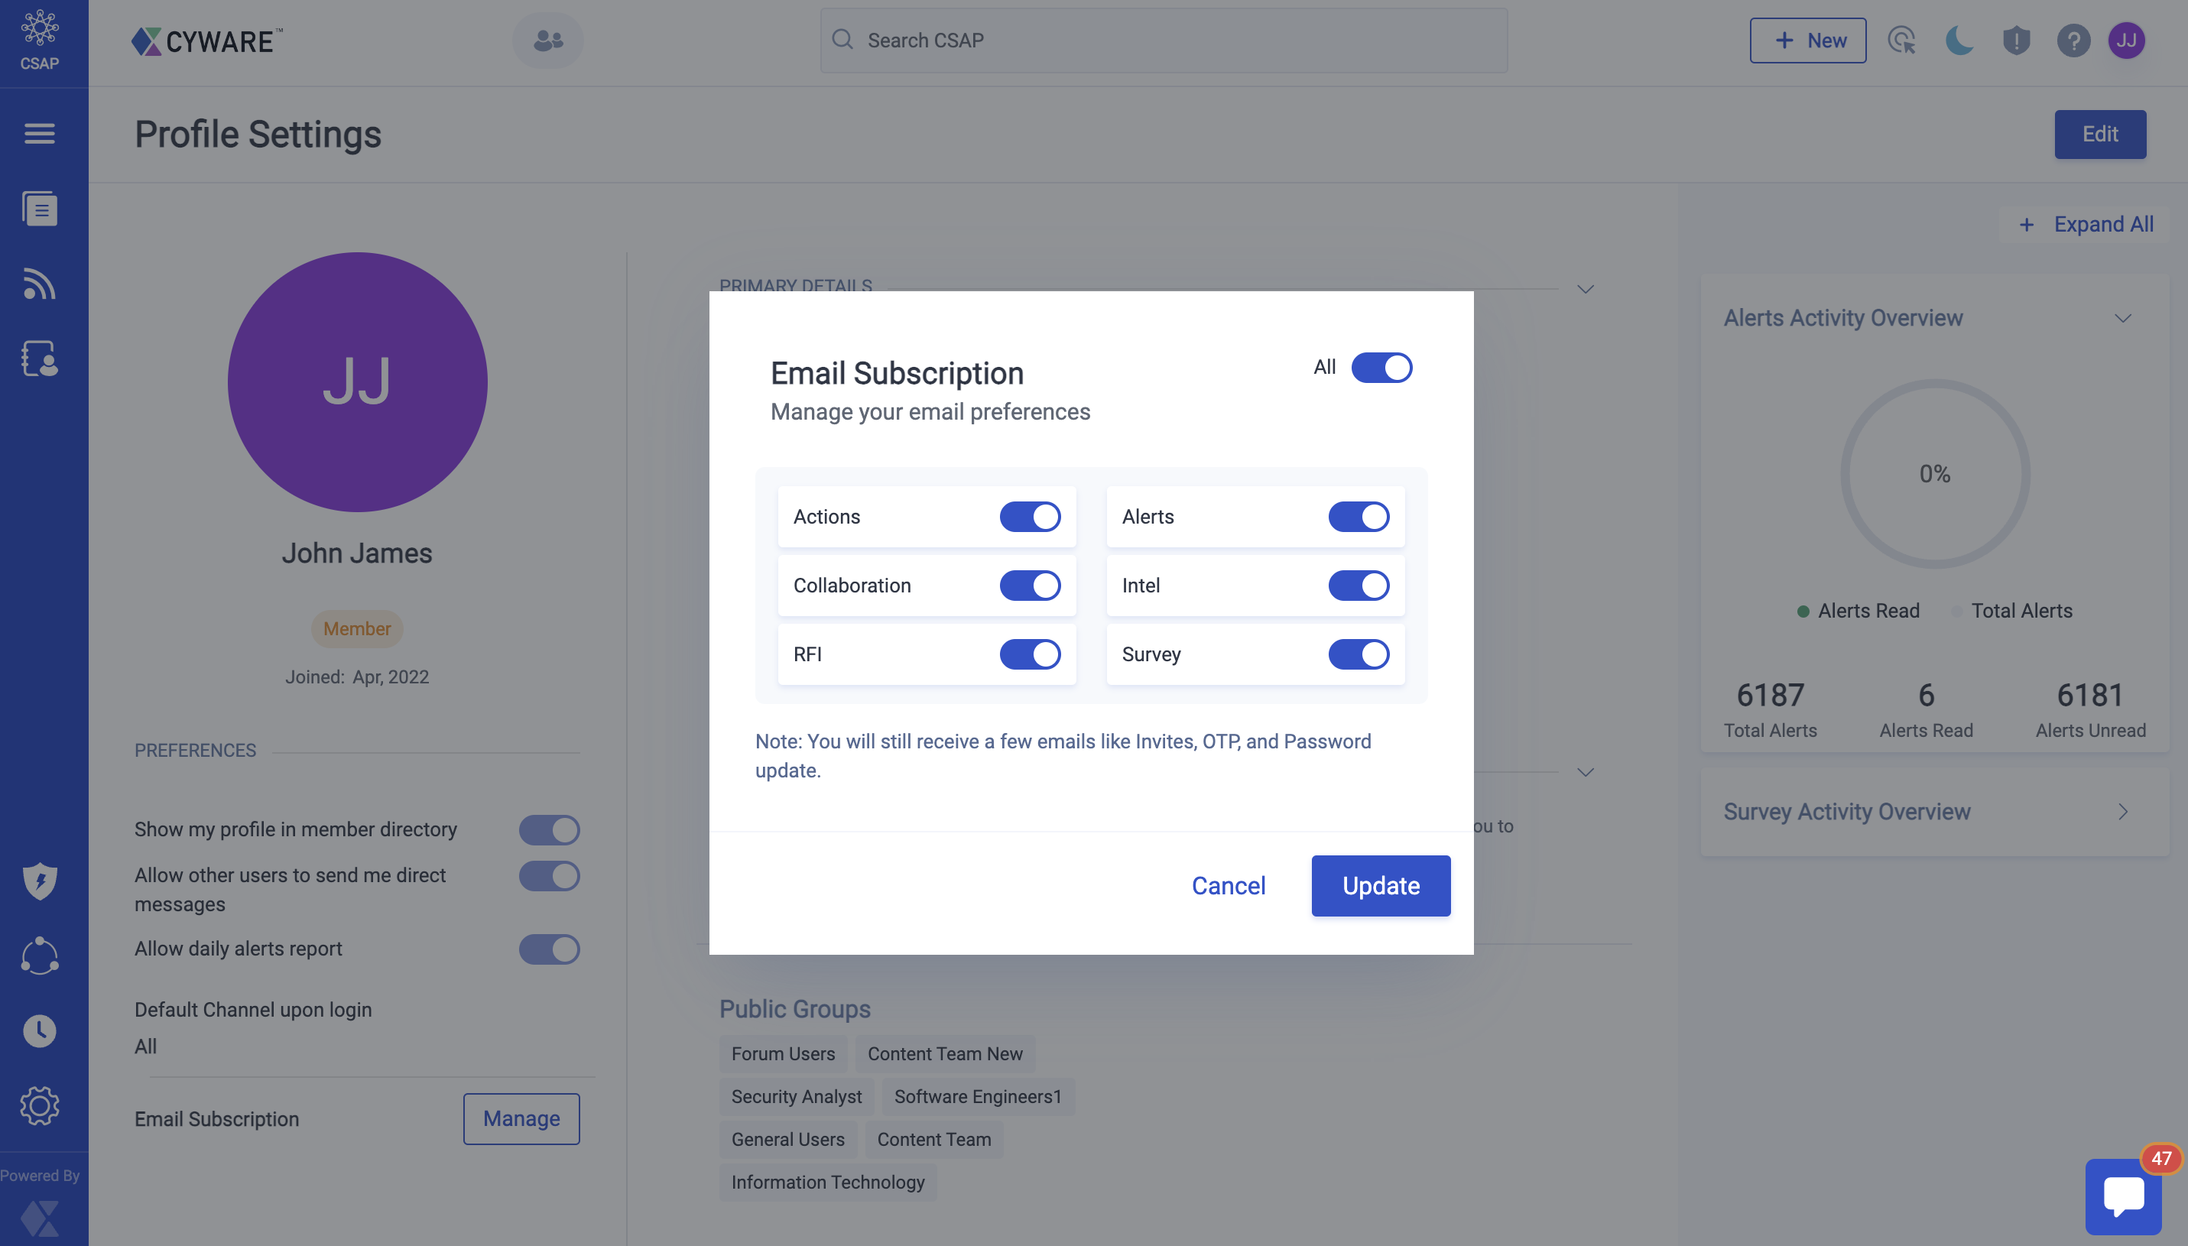The image size is (2188, 1246).
Task: Click the RSS feed sidebar icon
Action: coord(39,284)
